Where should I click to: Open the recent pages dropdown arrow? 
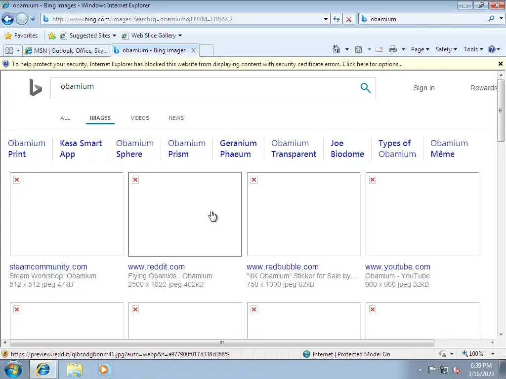tap(33, 19)
